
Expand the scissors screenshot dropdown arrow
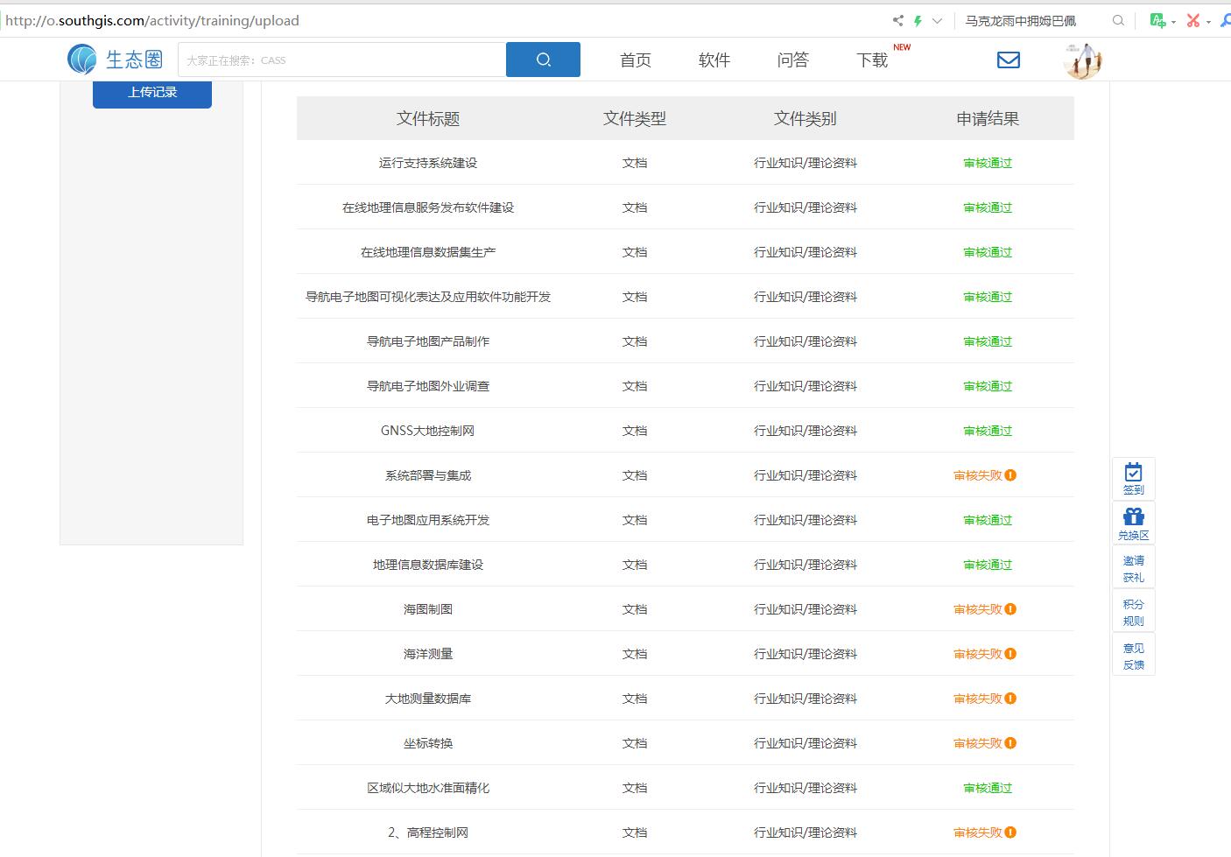[1208, 22]
